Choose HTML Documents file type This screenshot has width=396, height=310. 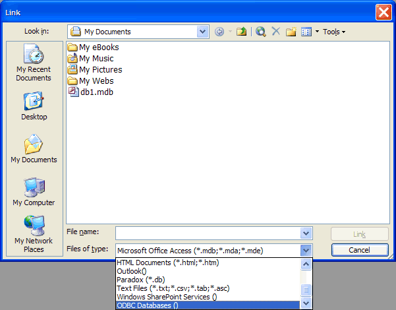[x=208, y=263]
